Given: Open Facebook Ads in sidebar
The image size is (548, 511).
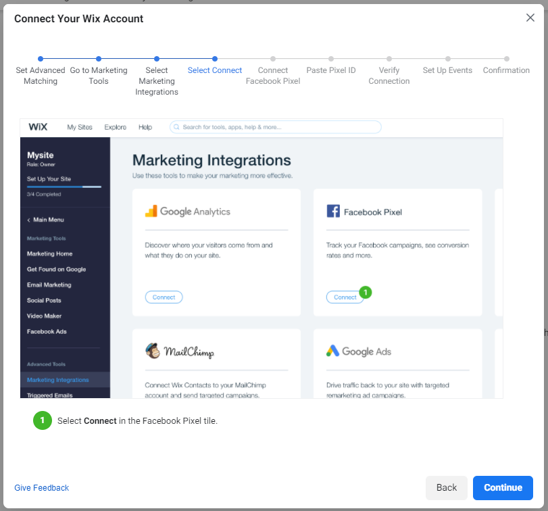Looking at the screenshot, I should click(x=47, y=332).
